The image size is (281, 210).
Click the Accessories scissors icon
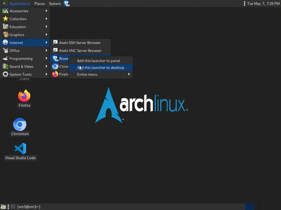click(x=5, y=11)
